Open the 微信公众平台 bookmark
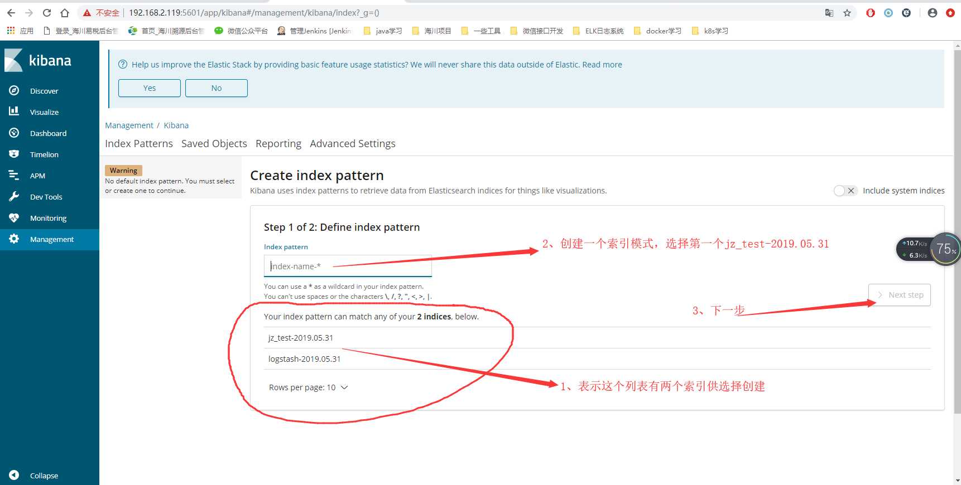This screenshot has height=485, width=961. click(241, 31)
